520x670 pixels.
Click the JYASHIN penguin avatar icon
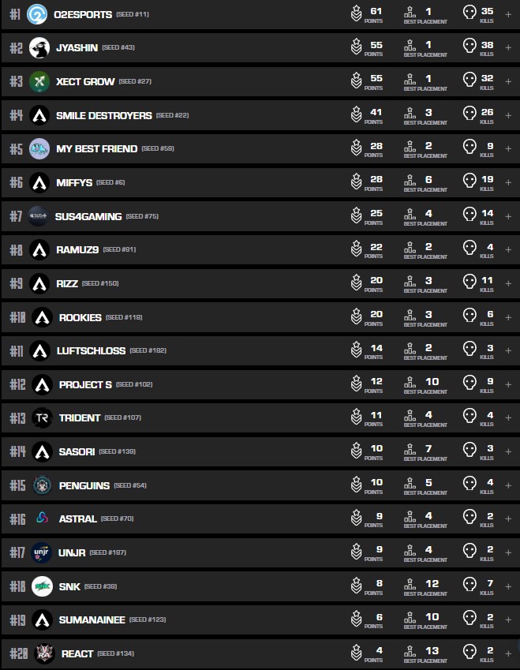pyautogui.click(x=39, y=48)
